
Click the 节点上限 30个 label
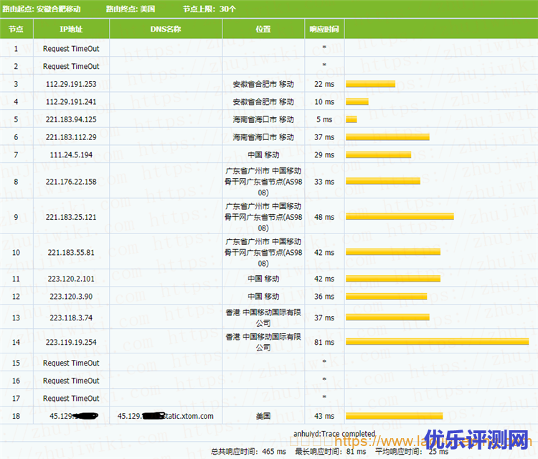click(x=209, y=9)
